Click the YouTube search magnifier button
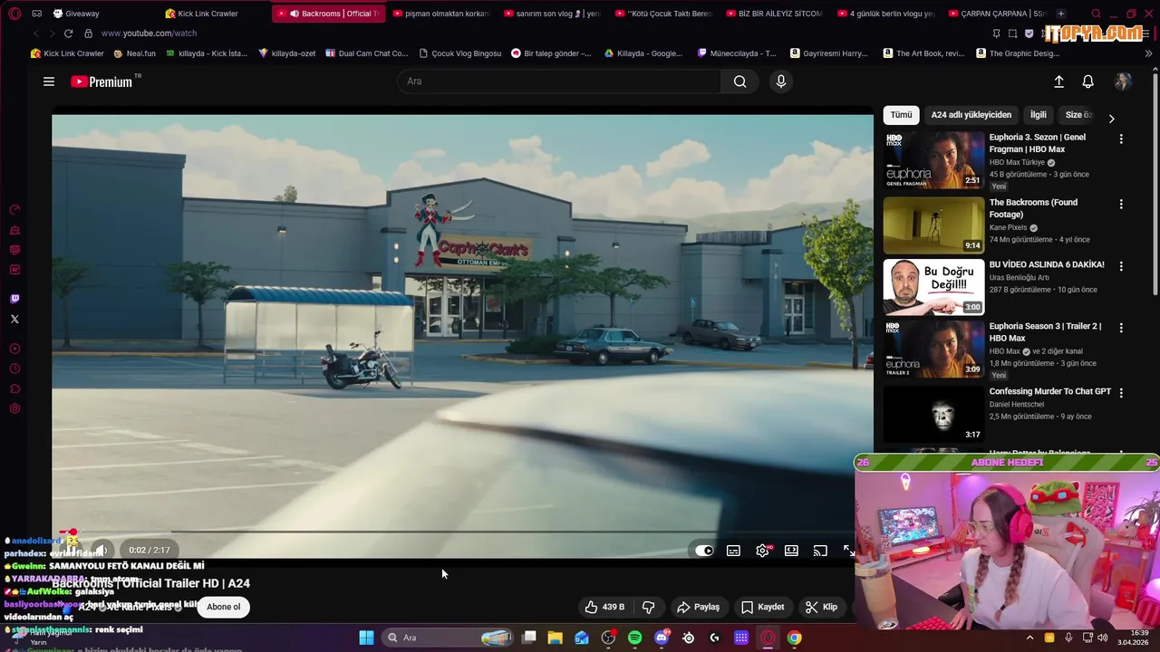The height and width of the screenshot is (652, 1160). click(x=740, y=81)
